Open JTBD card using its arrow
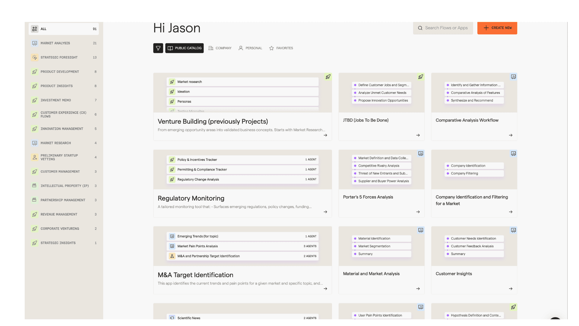 coord(418,135)
